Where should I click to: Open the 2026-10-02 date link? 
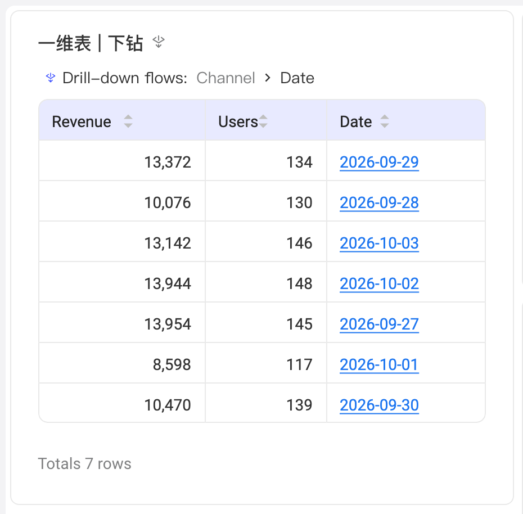(379, 284)
